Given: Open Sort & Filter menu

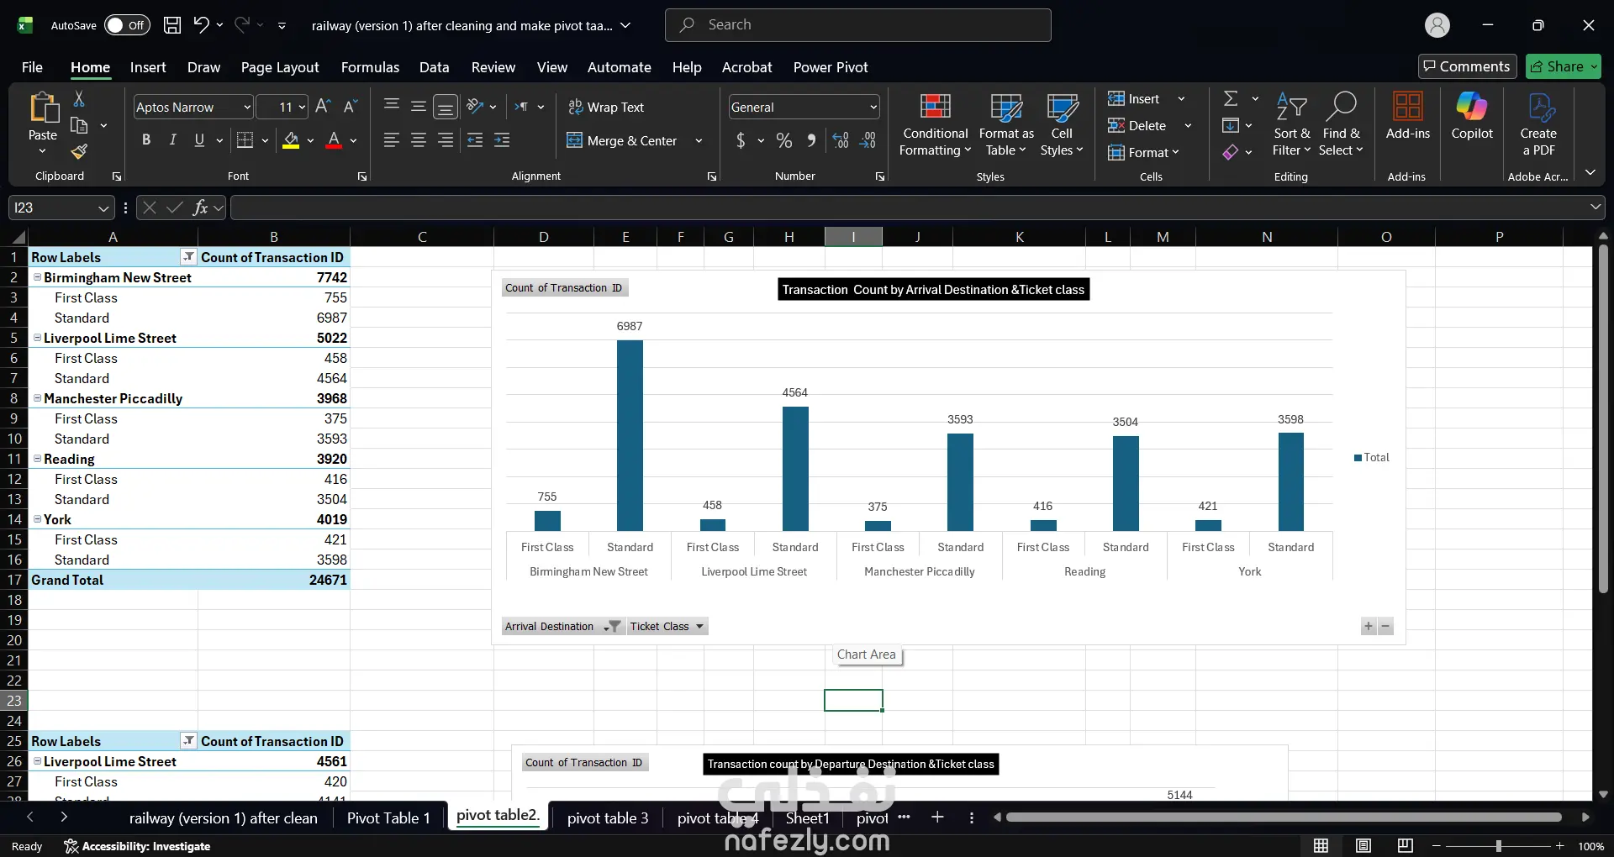Looking at the screenshot, I should coord(1291,125).
